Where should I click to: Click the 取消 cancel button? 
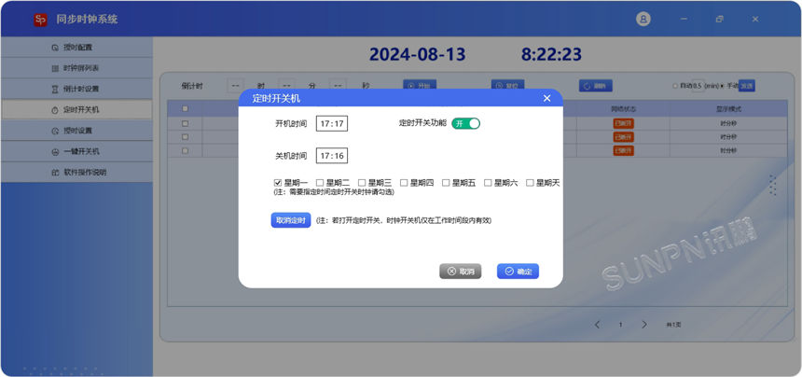[x=460, y=272]
